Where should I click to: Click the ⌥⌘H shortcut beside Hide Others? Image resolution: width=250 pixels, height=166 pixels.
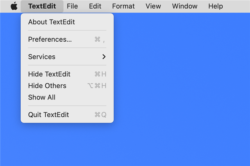pos(97,86)
